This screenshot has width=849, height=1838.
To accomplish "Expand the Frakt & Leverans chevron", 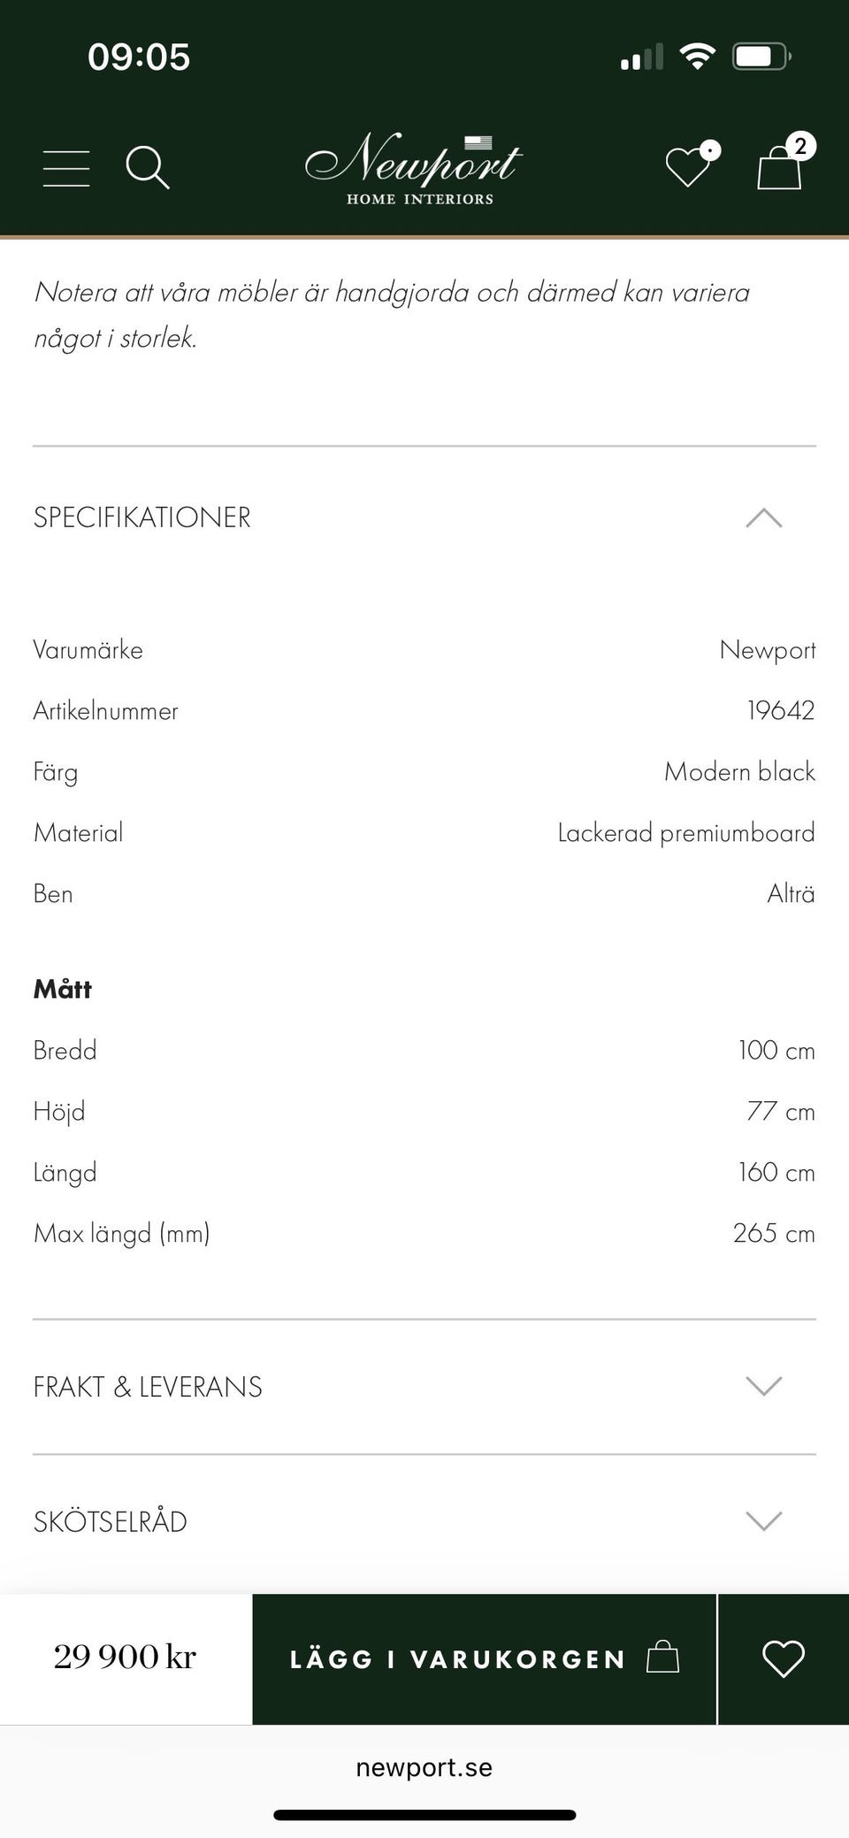I will [x=763, y=1386].
